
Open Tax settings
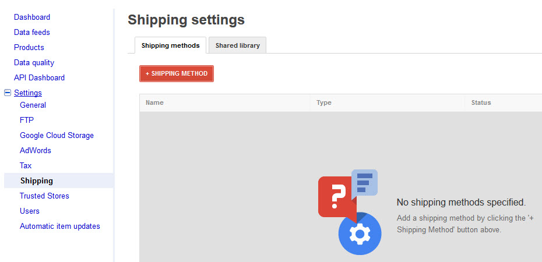click(x=26, y=166)
